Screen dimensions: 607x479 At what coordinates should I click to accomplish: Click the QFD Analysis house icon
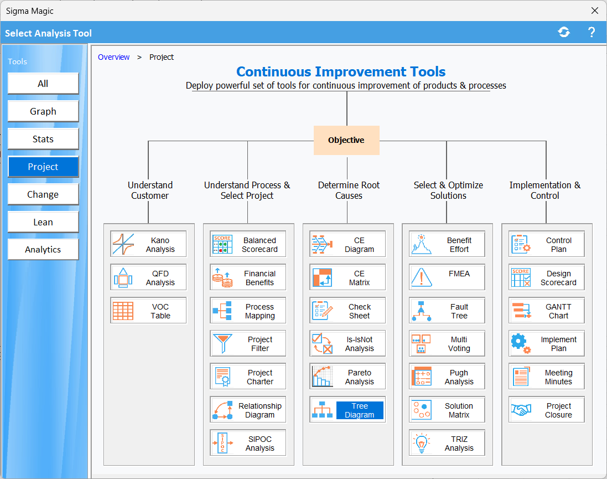click(x=123, y=277)
